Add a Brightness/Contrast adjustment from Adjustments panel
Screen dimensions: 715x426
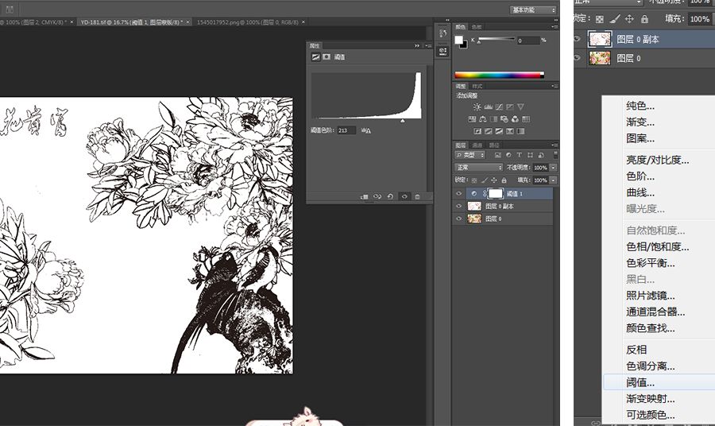pos(477,106)
